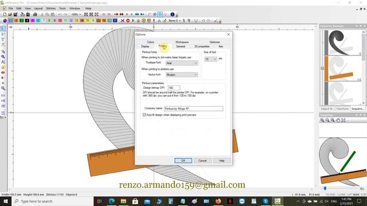Click the Print icon in toolbar
Image resolution: width=367 pixels, height=206 pixels.
[35, 14]
